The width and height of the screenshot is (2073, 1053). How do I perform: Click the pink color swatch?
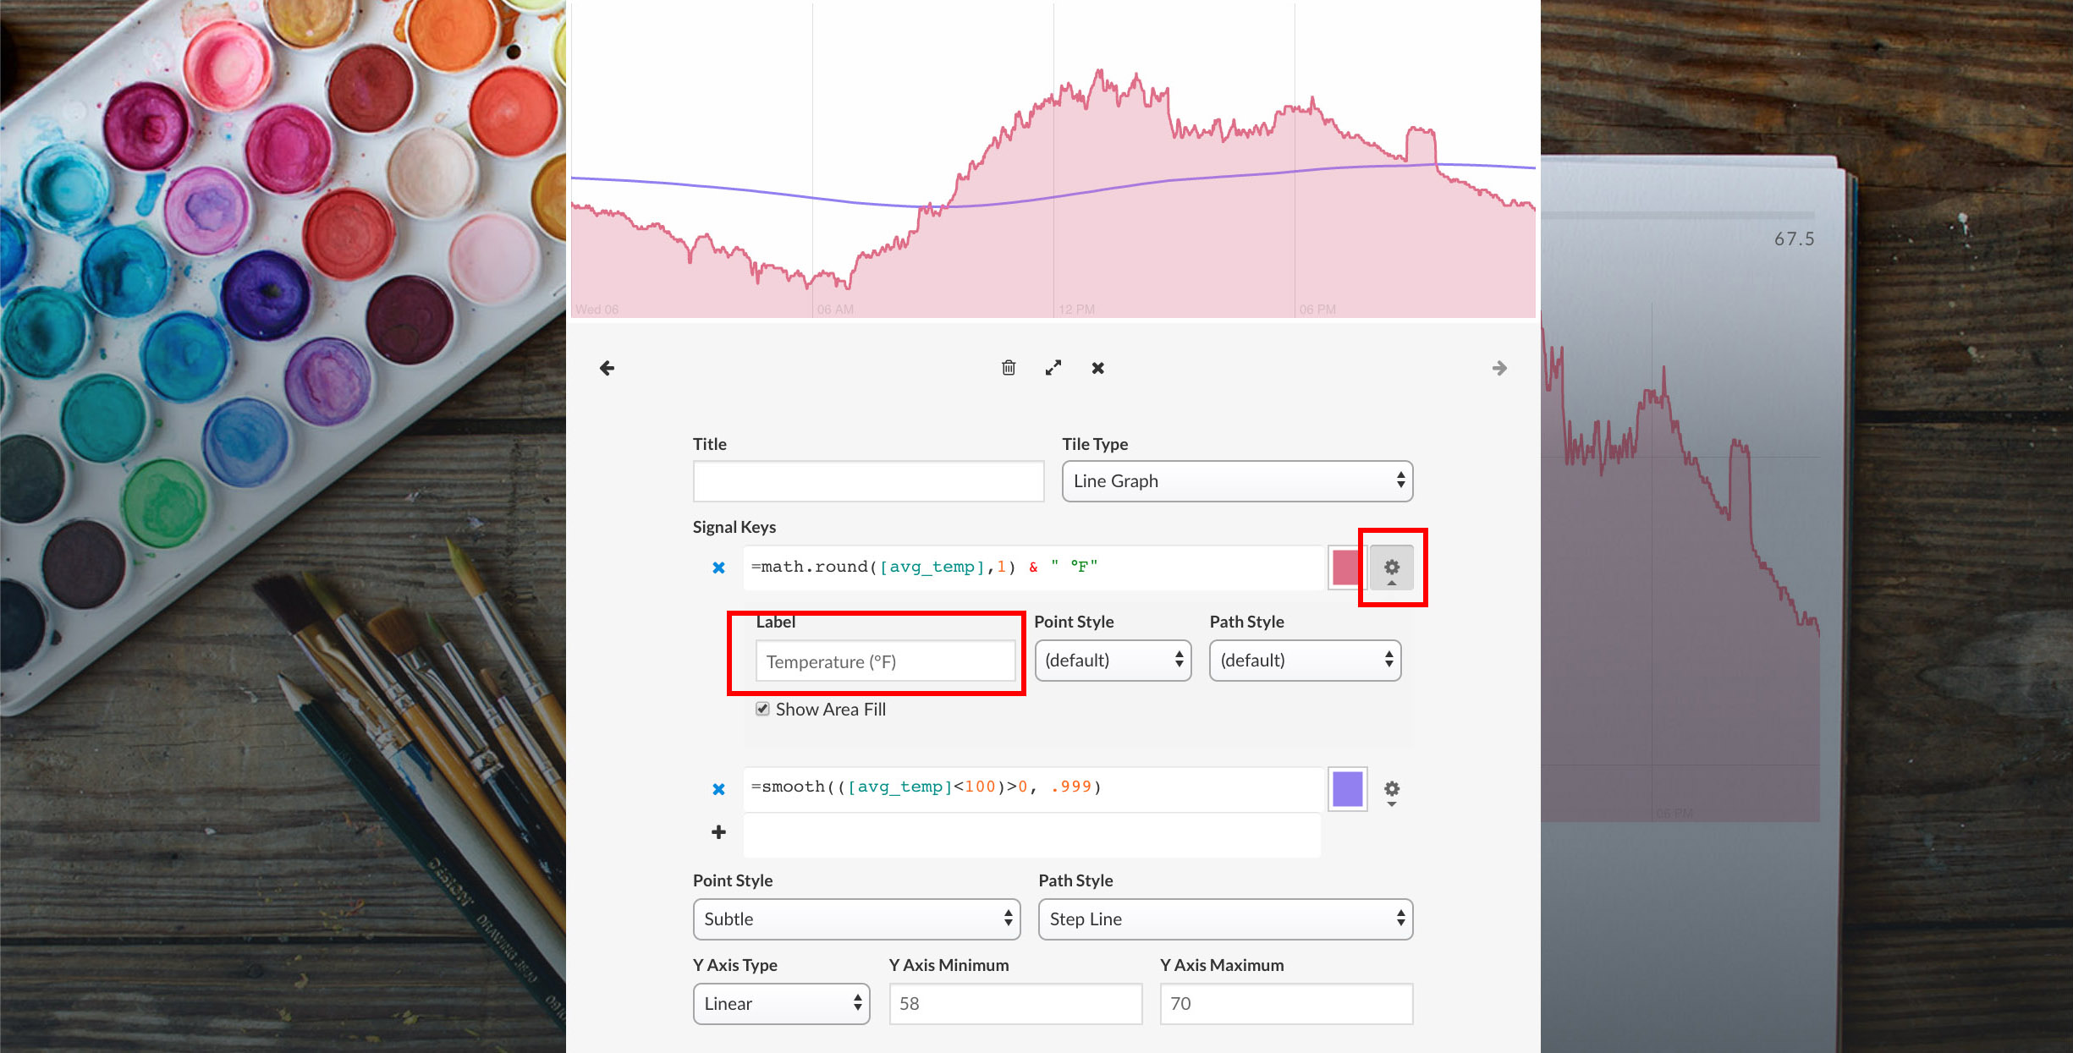1346,567
